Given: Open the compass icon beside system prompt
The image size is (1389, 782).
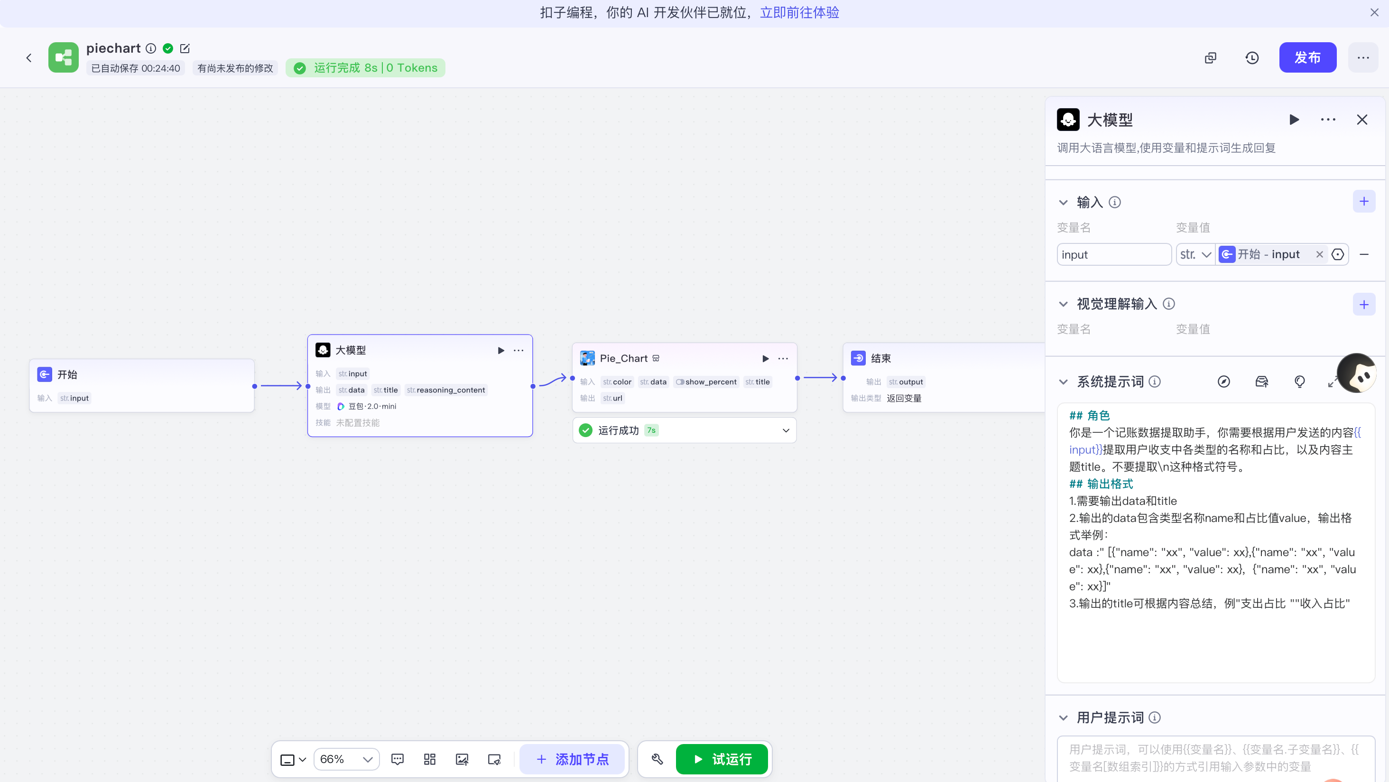Looking at the screenshot, I should 1224,382.
